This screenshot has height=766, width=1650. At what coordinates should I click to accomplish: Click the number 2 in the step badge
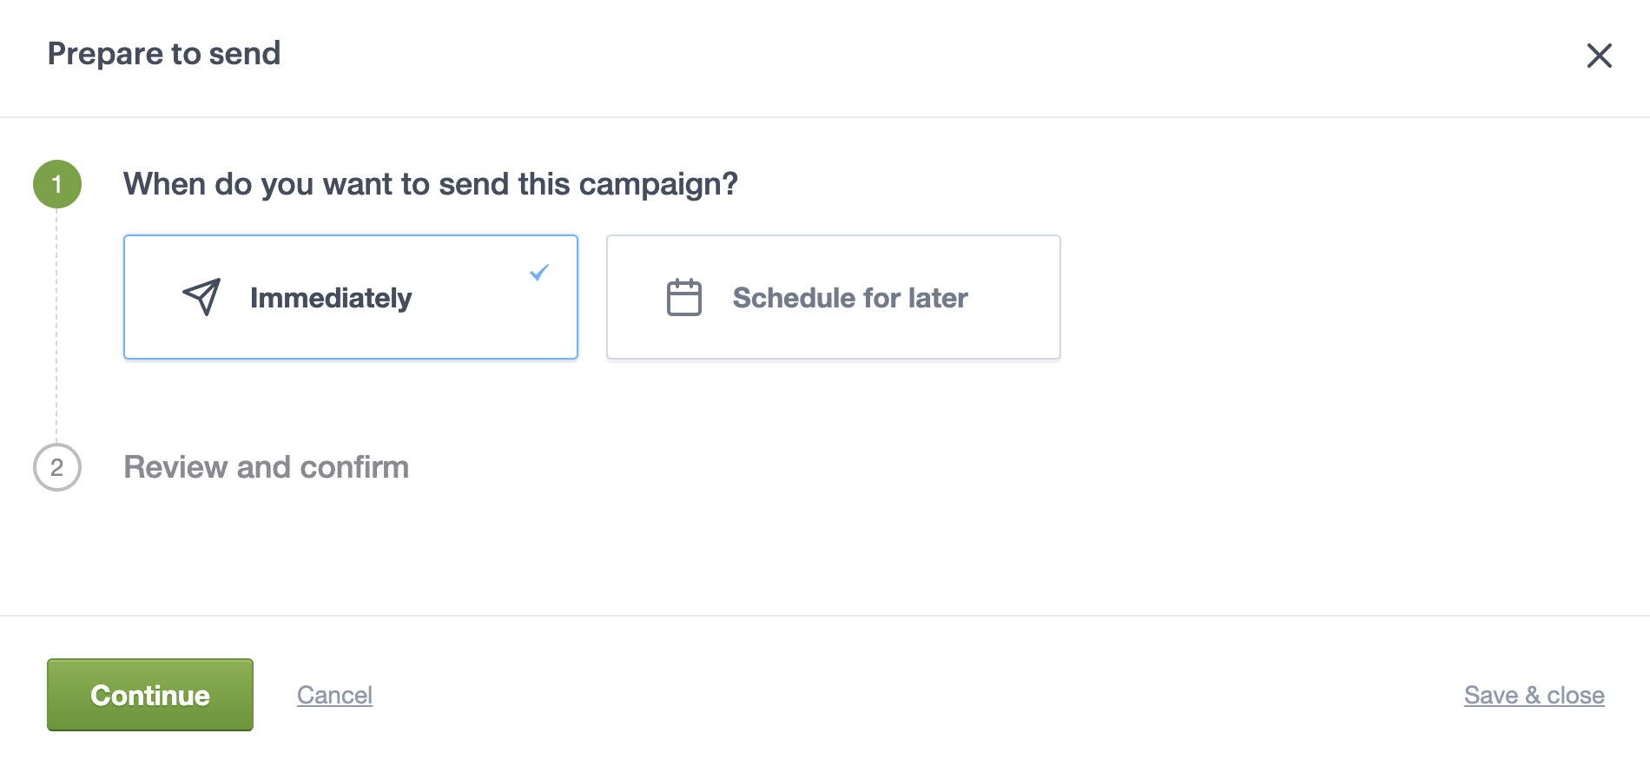coord(57,467)
